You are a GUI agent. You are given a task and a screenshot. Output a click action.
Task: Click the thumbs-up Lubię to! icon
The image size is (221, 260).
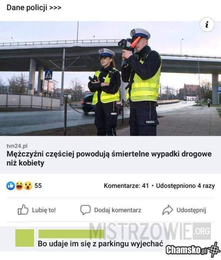coord(23,210)
